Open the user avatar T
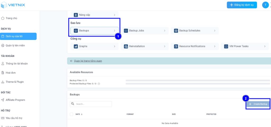The width and height of the screenshot is (271, 127). pos(265,5)
